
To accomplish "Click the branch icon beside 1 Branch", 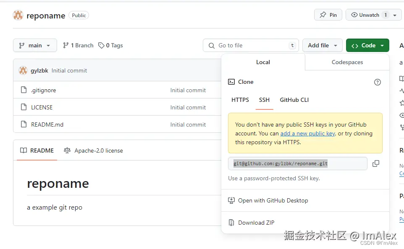I will [66, 45].
